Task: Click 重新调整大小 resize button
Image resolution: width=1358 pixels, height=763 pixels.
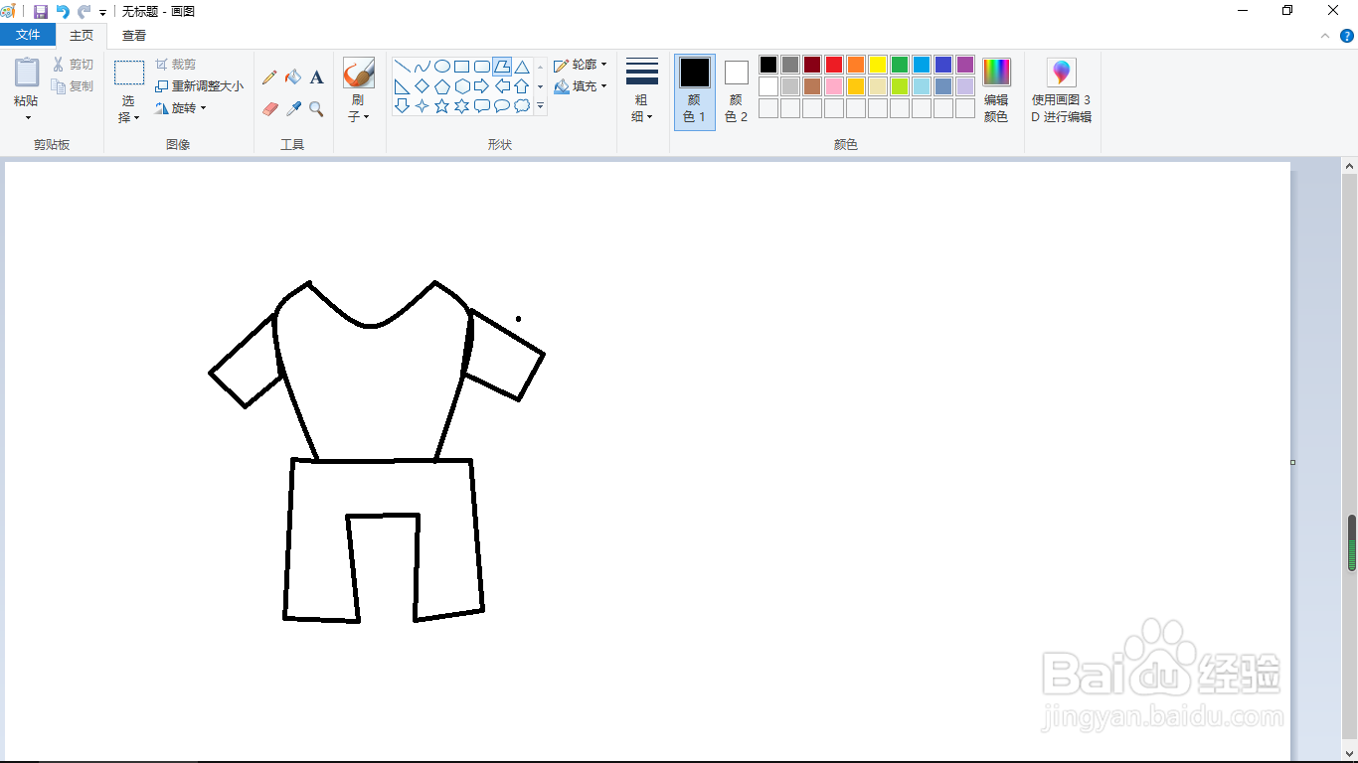Action: (x=199, y=86)
